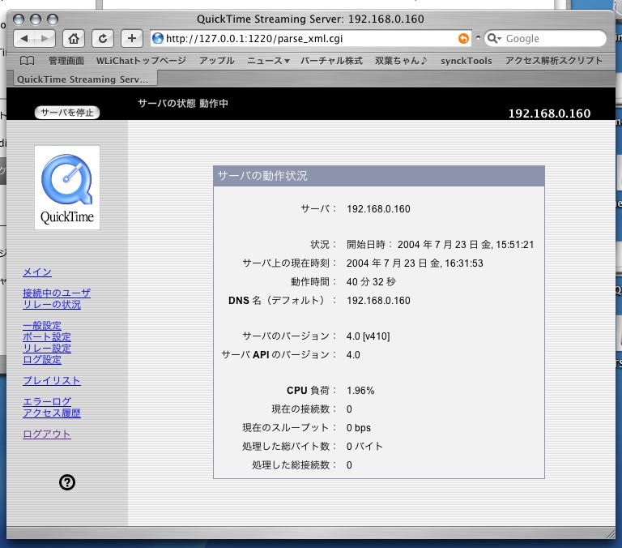Open the アクセス解析スクリプト bookmark
This screenshot has width=622, height=548.
pyautogui.click(x=554, y=61)
